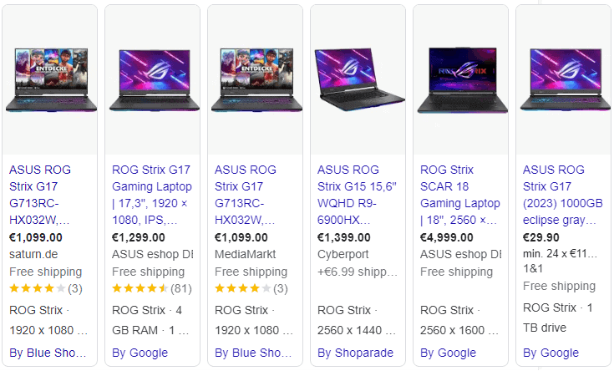Click the ROG Strix SCAR 18 product image
Screen dimensions: 614x371
pos(462,80)
